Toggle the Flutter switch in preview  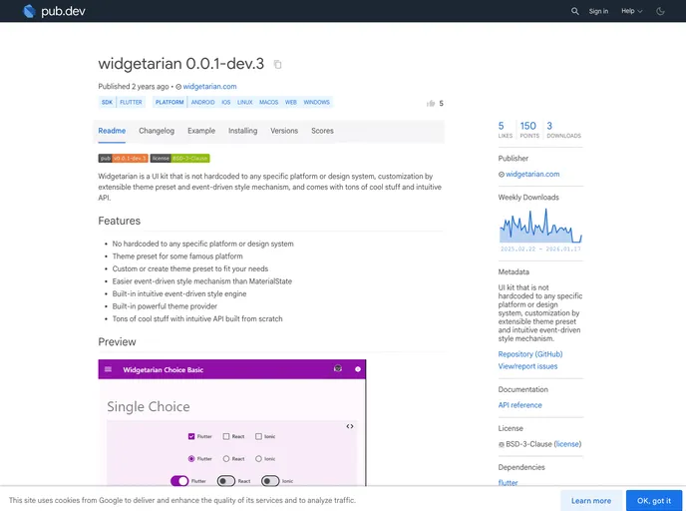[x=179, y=480]
